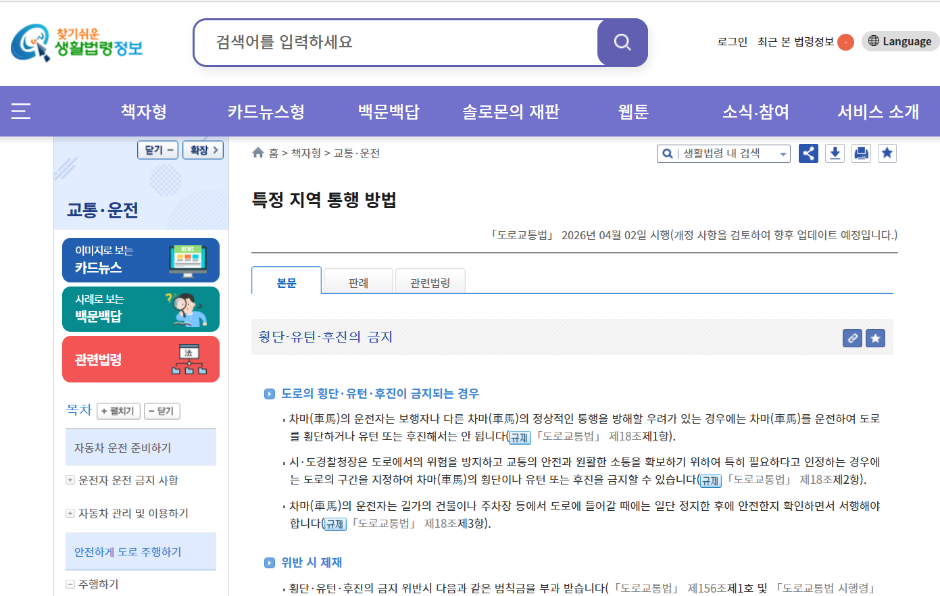This screenshot has width=940, height=596.
Task: Click the star bookmark icon near print
Action: [887, 153]
